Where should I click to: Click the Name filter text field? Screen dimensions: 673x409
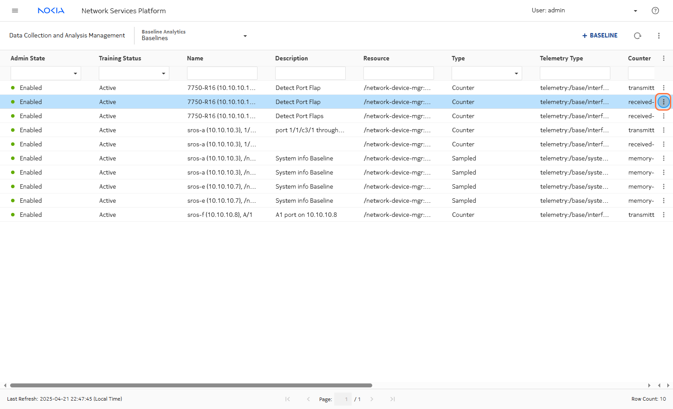(x=222, y=73)
